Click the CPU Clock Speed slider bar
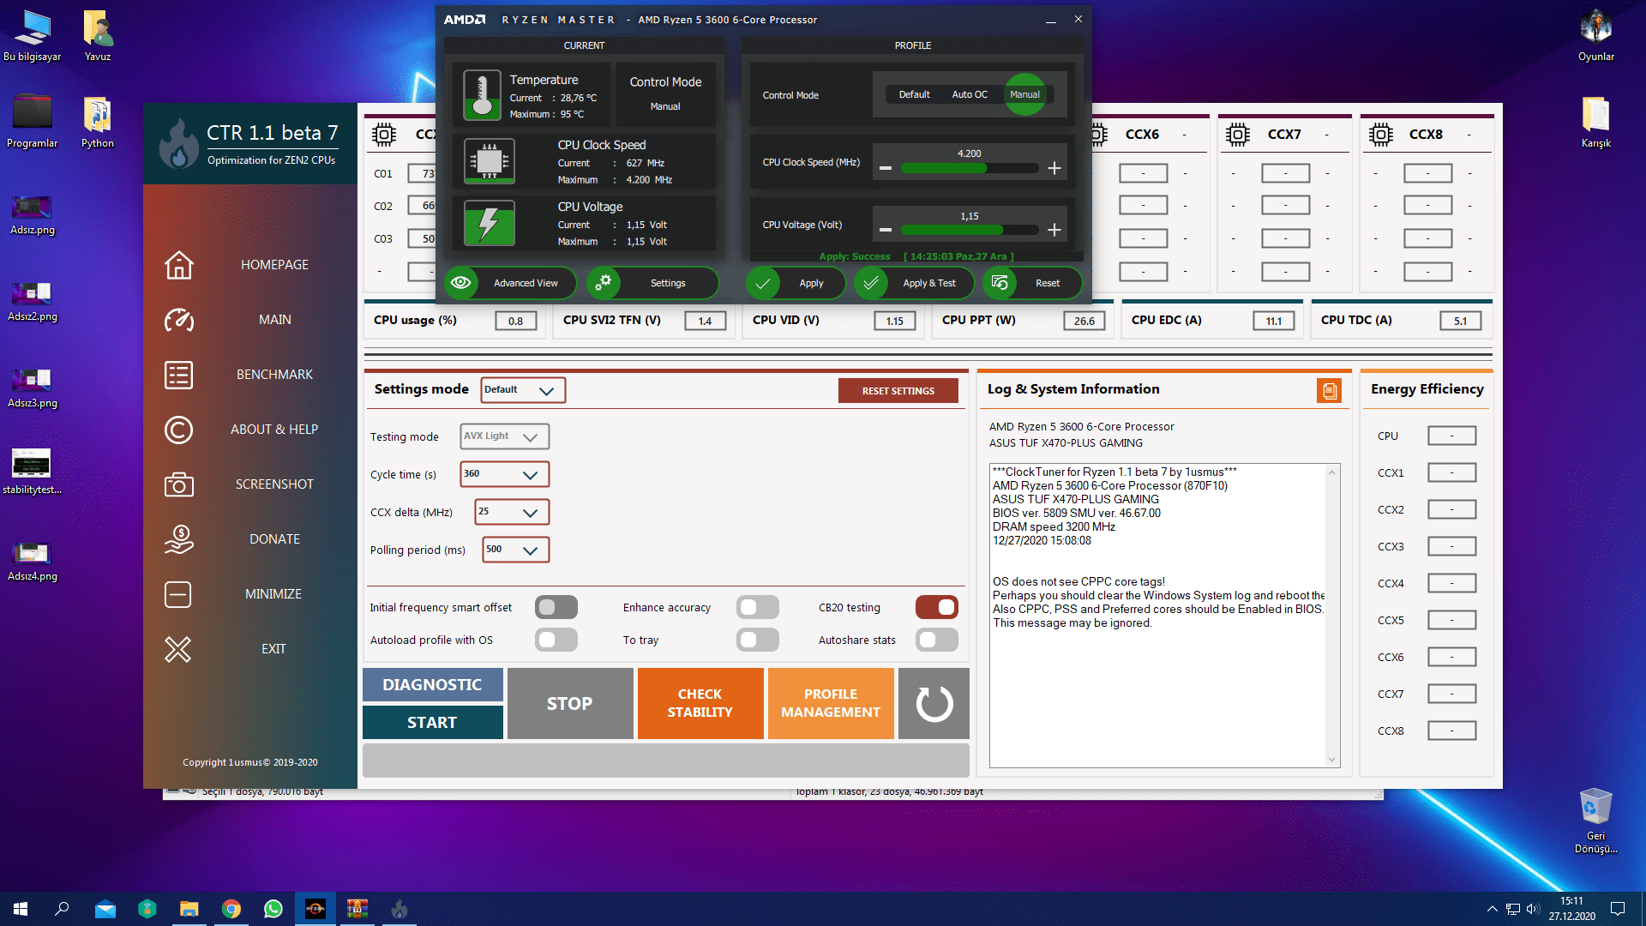The image size is (1646, 926). pyautogui.click(x=969, y=168)
